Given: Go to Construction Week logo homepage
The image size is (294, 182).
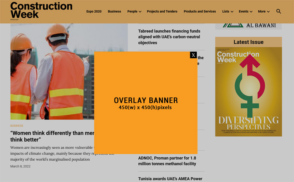Looking at the screenshot, I should (41, 11).
